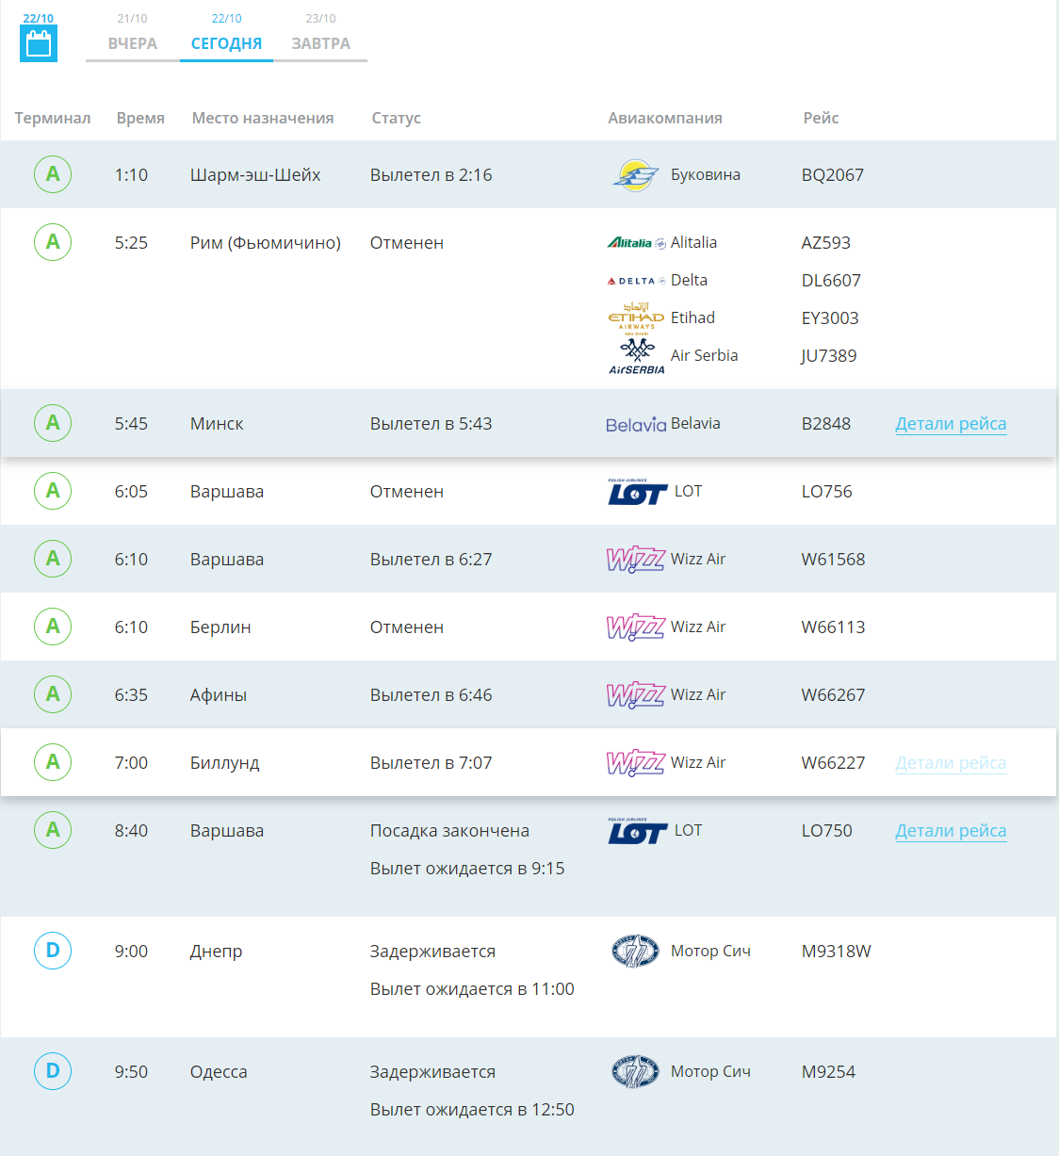Click the LOT logo for flight LO756
Screen dimensions: 1059x1156
click(637, 492)
